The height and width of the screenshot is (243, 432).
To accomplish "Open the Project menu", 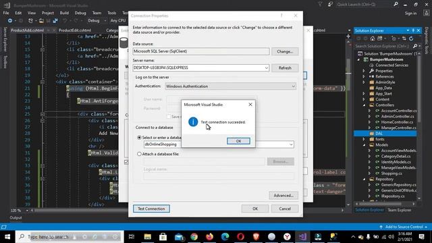I will click(x=48, y=13).
